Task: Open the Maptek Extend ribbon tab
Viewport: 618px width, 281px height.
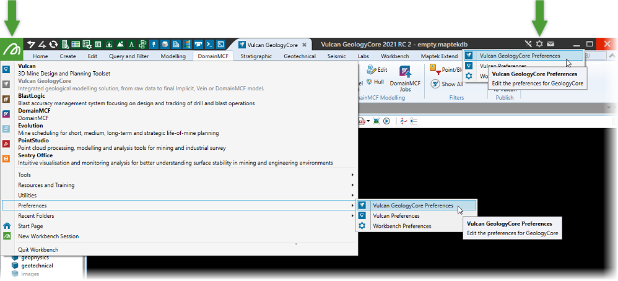Action: tap(439, 56)
